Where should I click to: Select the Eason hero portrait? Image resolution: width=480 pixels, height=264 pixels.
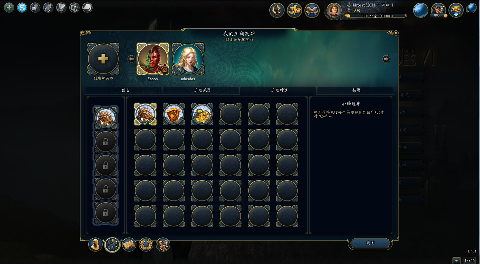[x=153, y=59]
